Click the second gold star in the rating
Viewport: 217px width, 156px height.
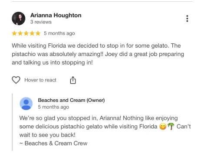coord(20,33)
